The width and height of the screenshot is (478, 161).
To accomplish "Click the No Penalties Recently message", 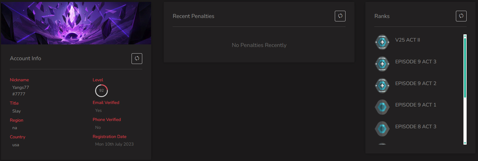I will point(259,45).
